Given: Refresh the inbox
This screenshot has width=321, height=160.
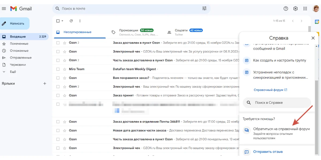Looking at the screenshot, I should click(71, 21).
